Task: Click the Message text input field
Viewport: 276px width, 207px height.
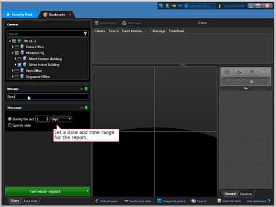Action: pos(48,97)
